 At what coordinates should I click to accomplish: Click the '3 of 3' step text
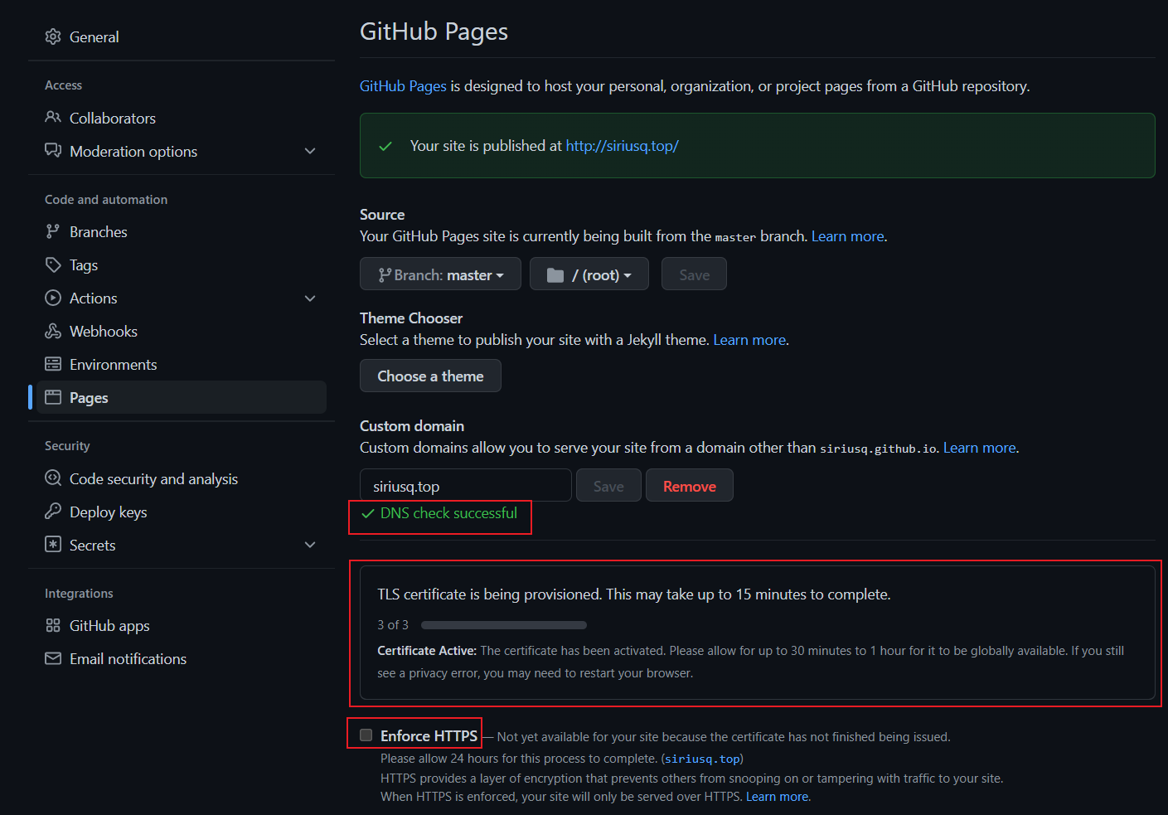coord(393,625)
